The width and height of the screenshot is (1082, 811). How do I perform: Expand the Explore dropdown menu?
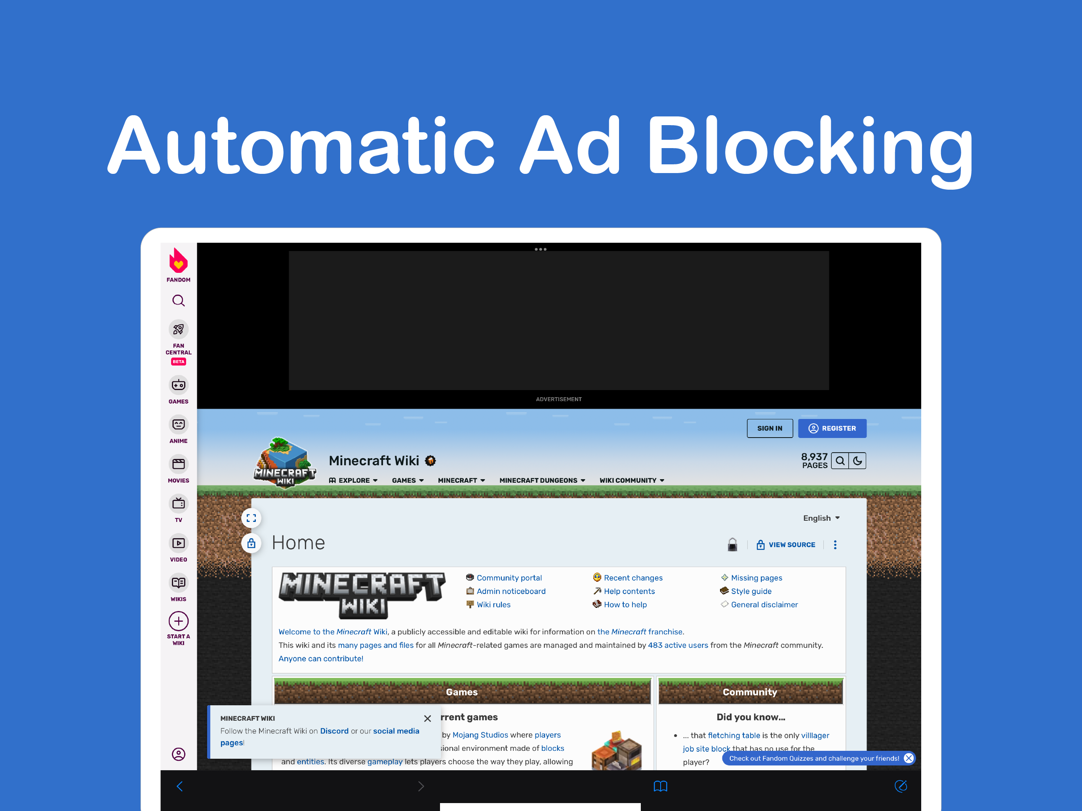click(353, 480)
